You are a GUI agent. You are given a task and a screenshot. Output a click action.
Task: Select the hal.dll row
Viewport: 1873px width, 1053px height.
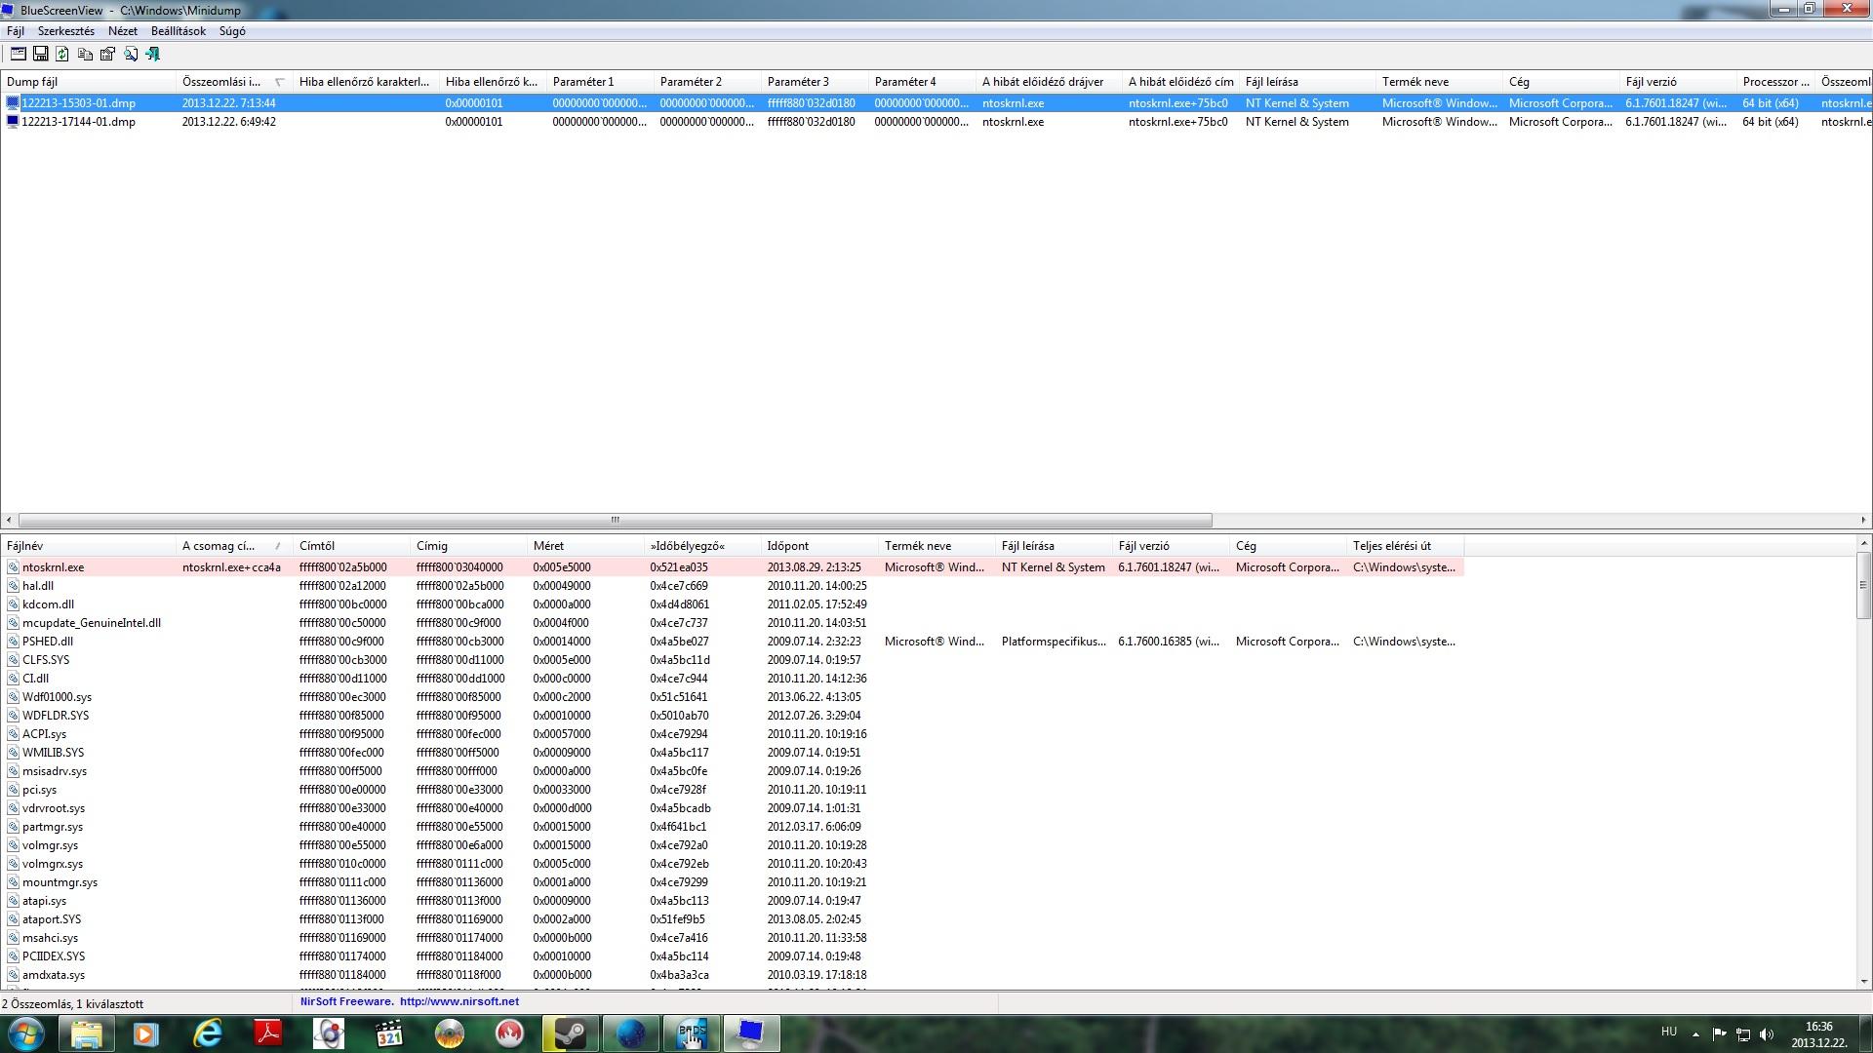tap(732, 586)
